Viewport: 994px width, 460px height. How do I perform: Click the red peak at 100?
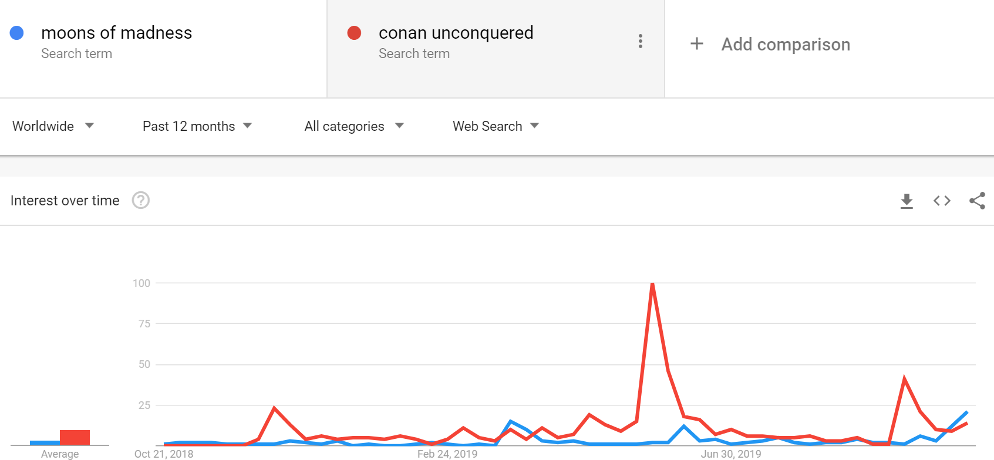click(652, 284)
